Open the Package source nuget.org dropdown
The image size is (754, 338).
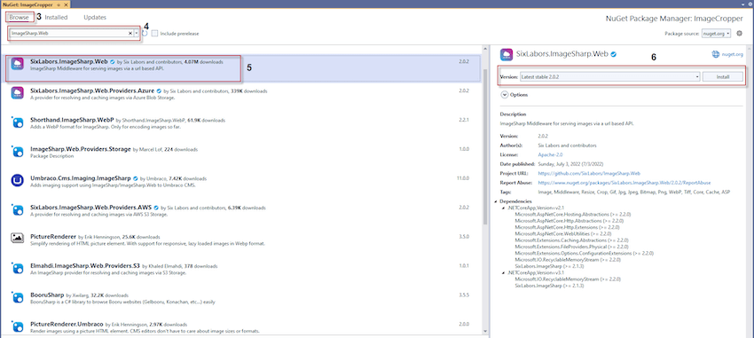pyautogui.click(x=716, y=34)
